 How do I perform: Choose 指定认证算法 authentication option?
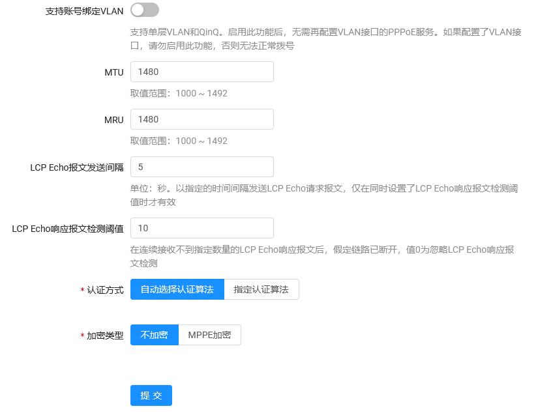[261, 289]
